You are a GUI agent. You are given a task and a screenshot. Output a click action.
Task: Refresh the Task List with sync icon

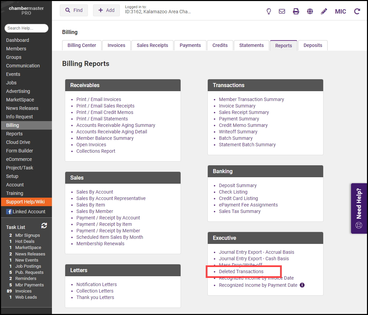click(44, 226)
